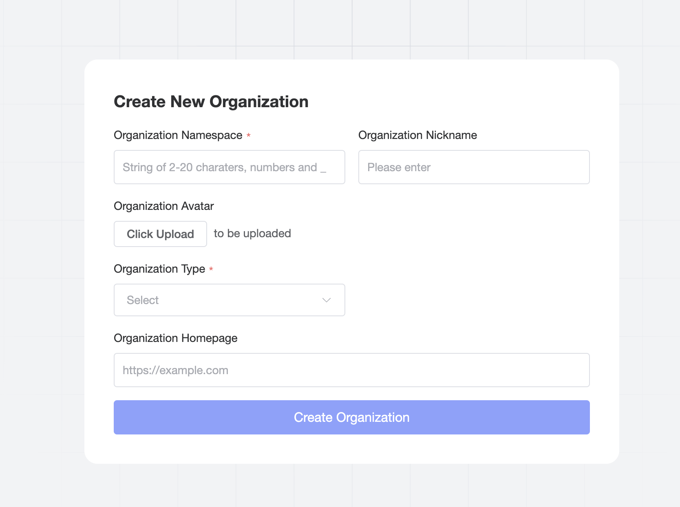This screenshot has height=507, width=680.
Task: Click the Organization Homepage URL field
Action: click(351, 370)
